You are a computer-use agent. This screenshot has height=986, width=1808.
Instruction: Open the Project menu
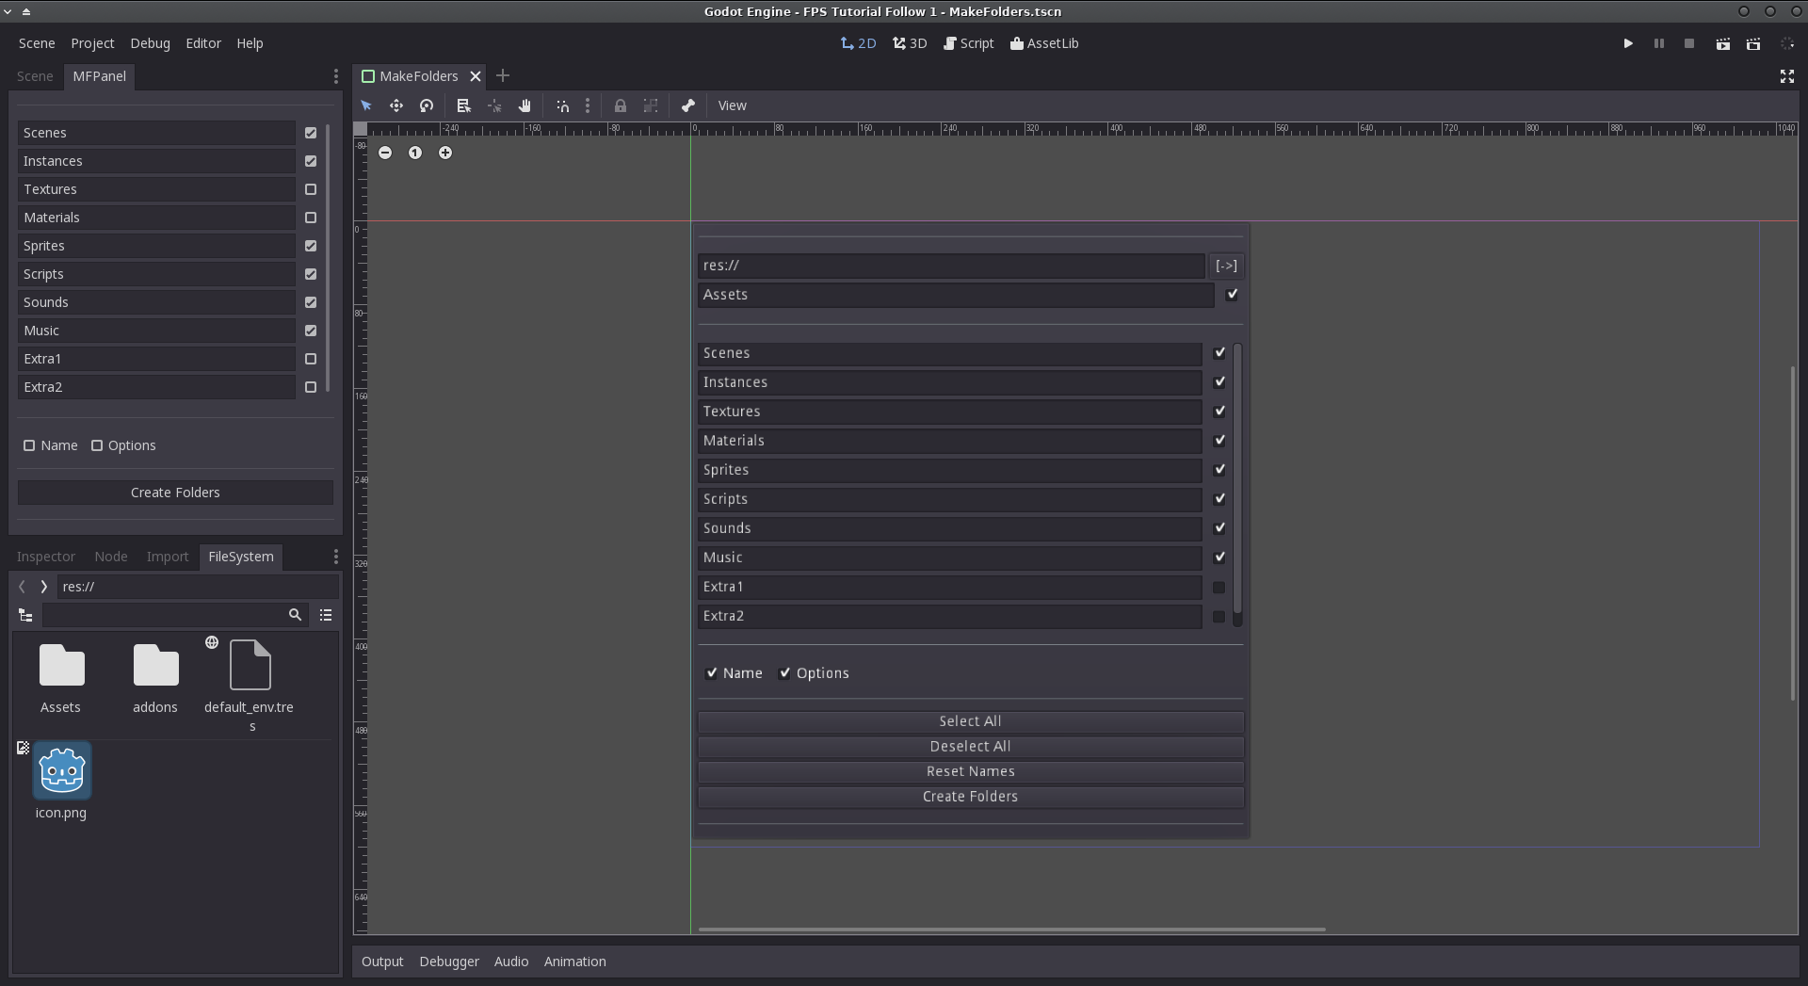[x=92, y=43]
